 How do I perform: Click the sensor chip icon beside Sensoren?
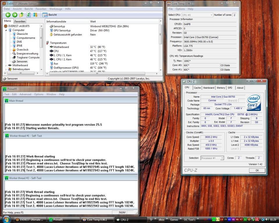point(14,61)
